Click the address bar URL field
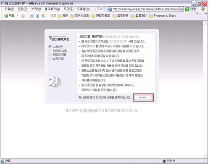Screen dimensions: 210x164 146,9
